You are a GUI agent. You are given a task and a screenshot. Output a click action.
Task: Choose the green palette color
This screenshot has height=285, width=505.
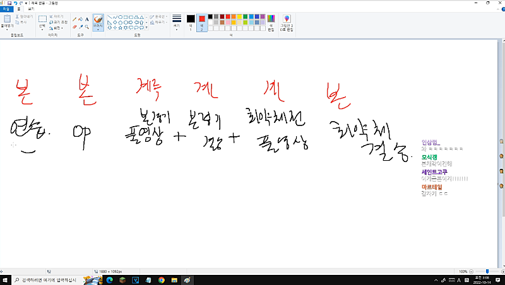245,17
